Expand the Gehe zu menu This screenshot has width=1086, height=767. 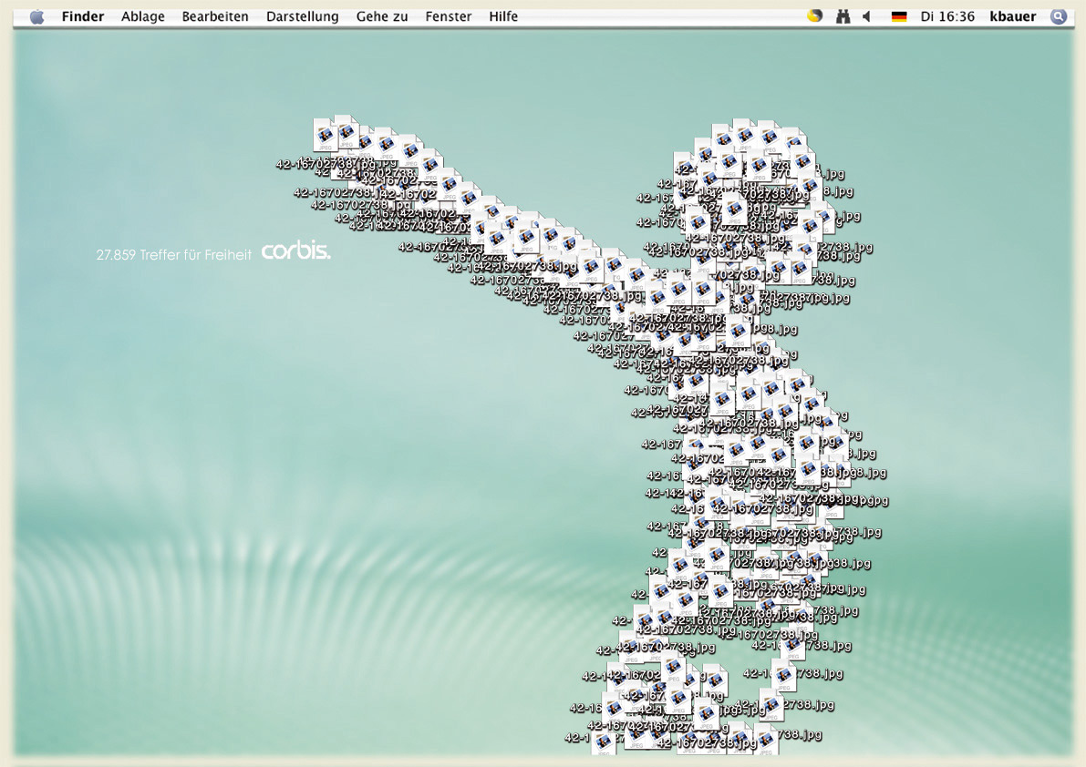tap(382, 16)
